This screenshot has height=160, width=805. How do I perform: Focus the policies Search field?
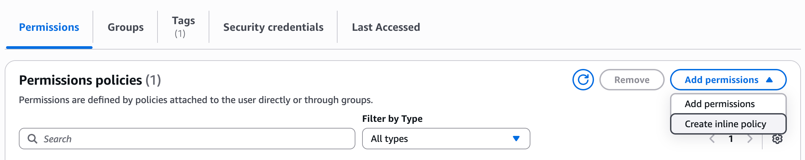pyautogui.click(x=195, y=139)
